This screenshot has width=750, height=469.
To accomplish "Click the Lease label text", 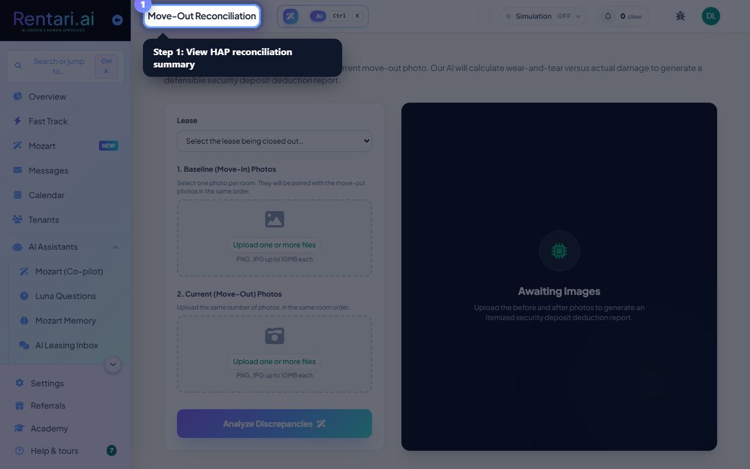I will (187, 120).
